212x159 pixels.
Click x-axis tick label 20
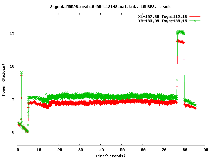pyautogui.click(x=60, y=150)
